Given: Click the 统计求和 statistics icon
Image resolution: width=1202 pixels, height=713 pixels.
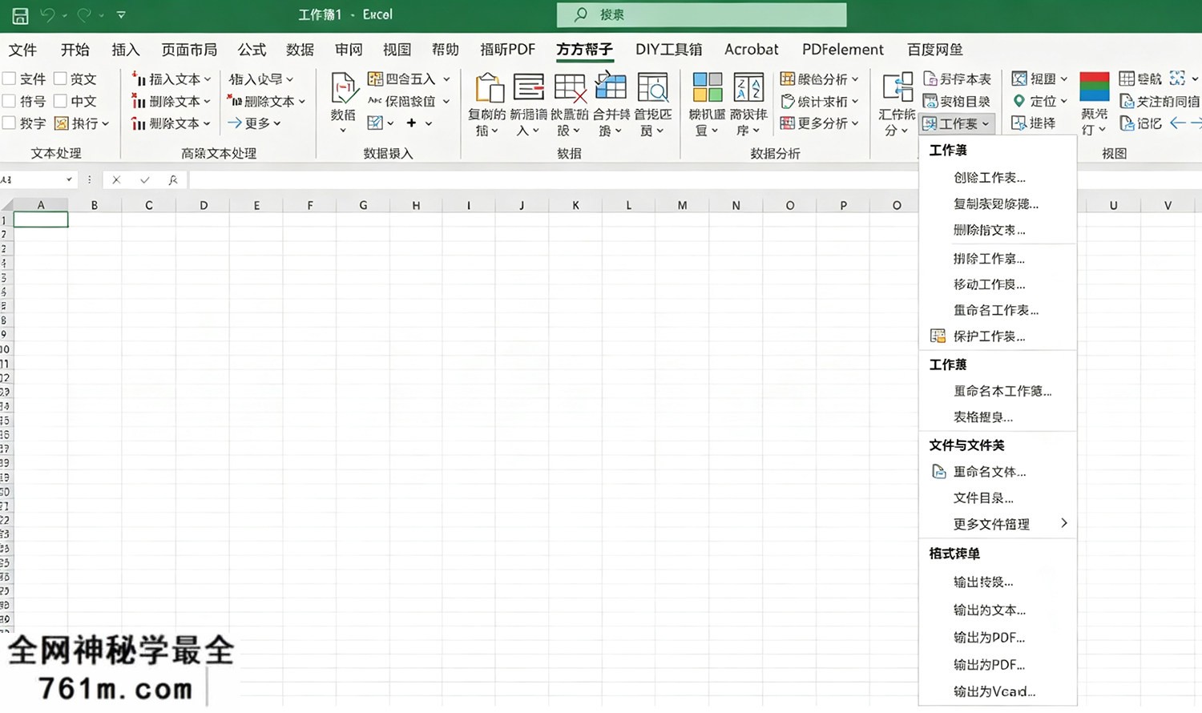Looking at the screenshot, I should tap(788, 101).
